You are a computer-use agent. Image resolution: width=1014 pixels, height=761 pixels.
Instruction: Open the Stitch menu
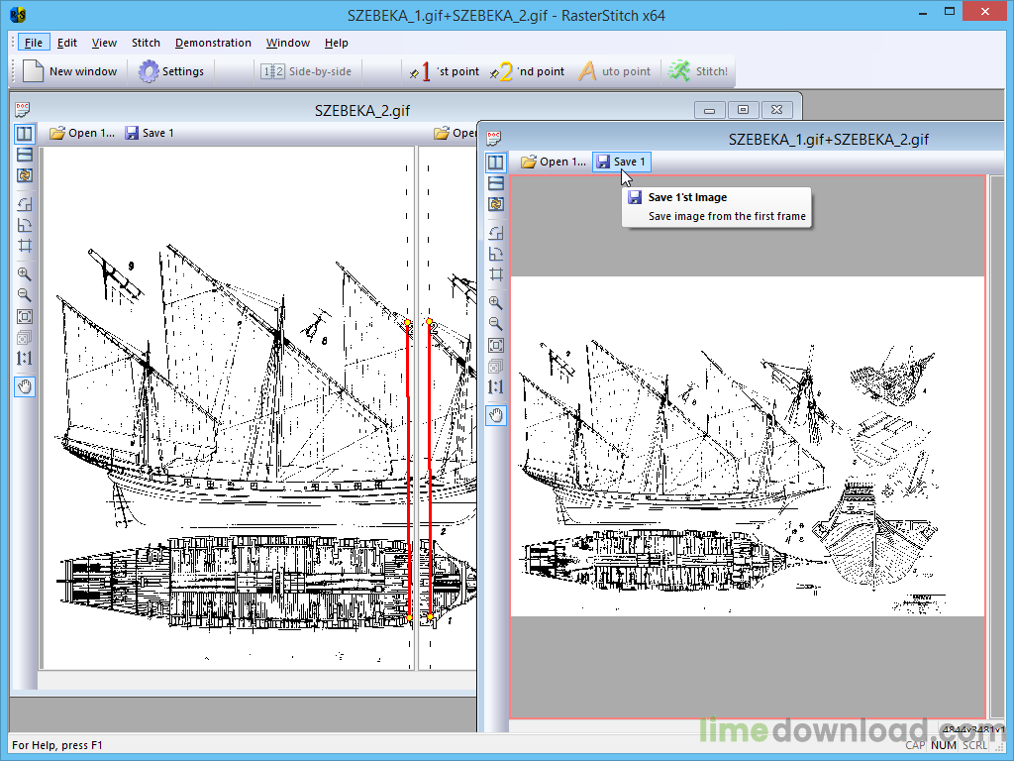click(x=146, y=43)
